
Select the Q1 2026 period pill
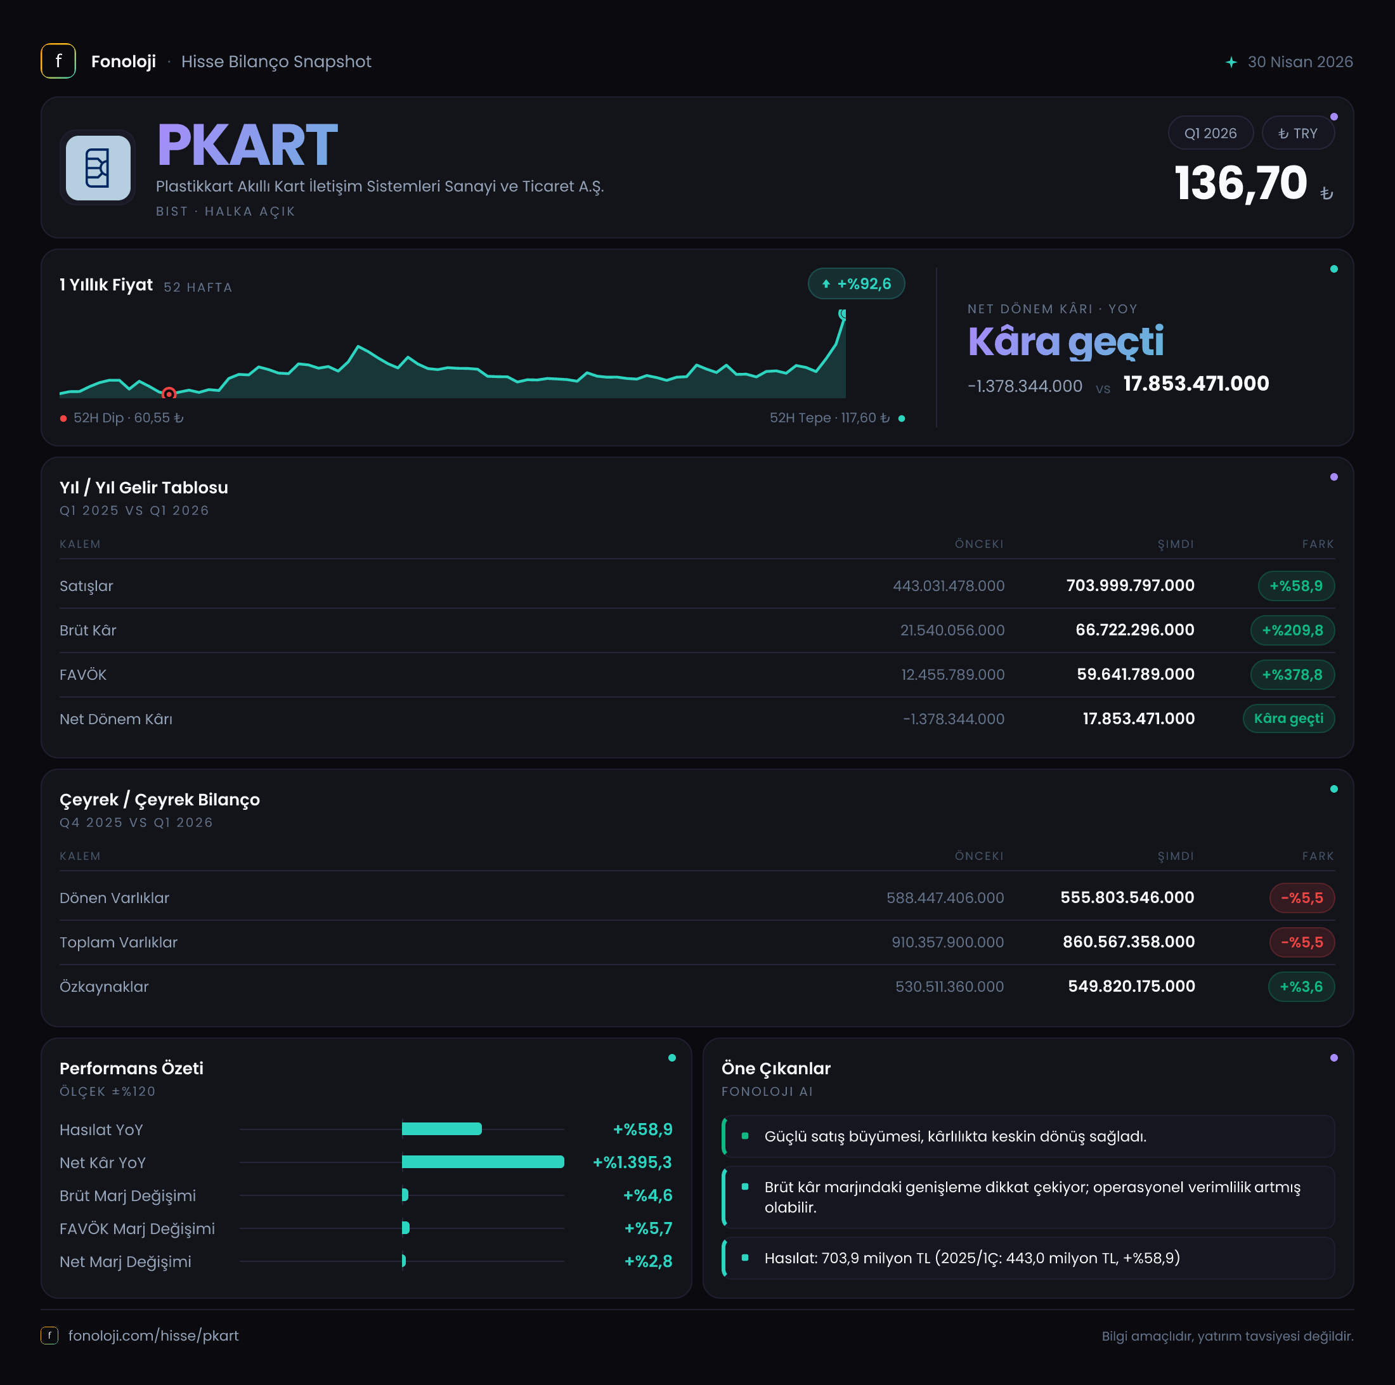coord(1210,133)
